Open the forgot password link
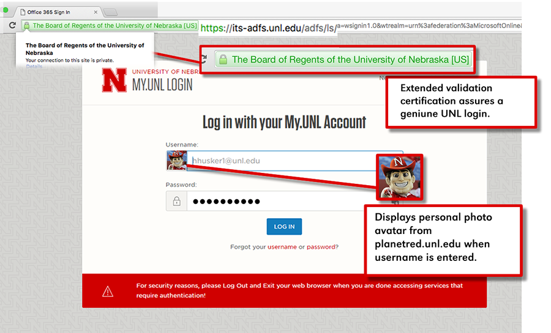 click(320, 247)
